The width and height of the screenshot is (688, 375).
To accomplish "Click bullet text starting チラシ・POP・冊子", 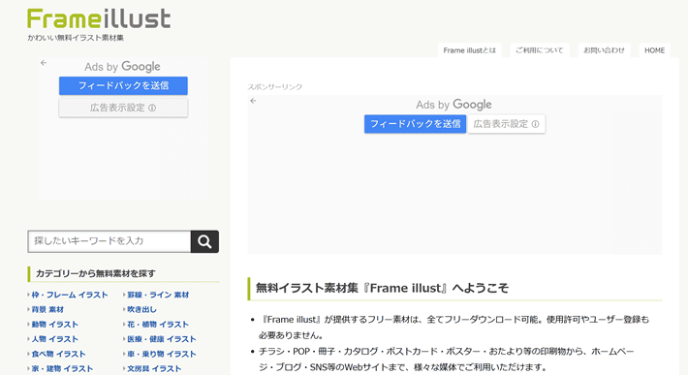I will pyautogui.click(x=447, y=359).
